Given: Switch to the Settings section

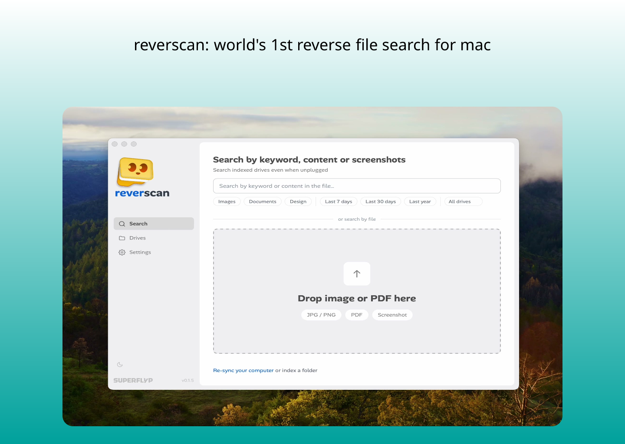Looking at the screenshot, I should click(140, 252).
